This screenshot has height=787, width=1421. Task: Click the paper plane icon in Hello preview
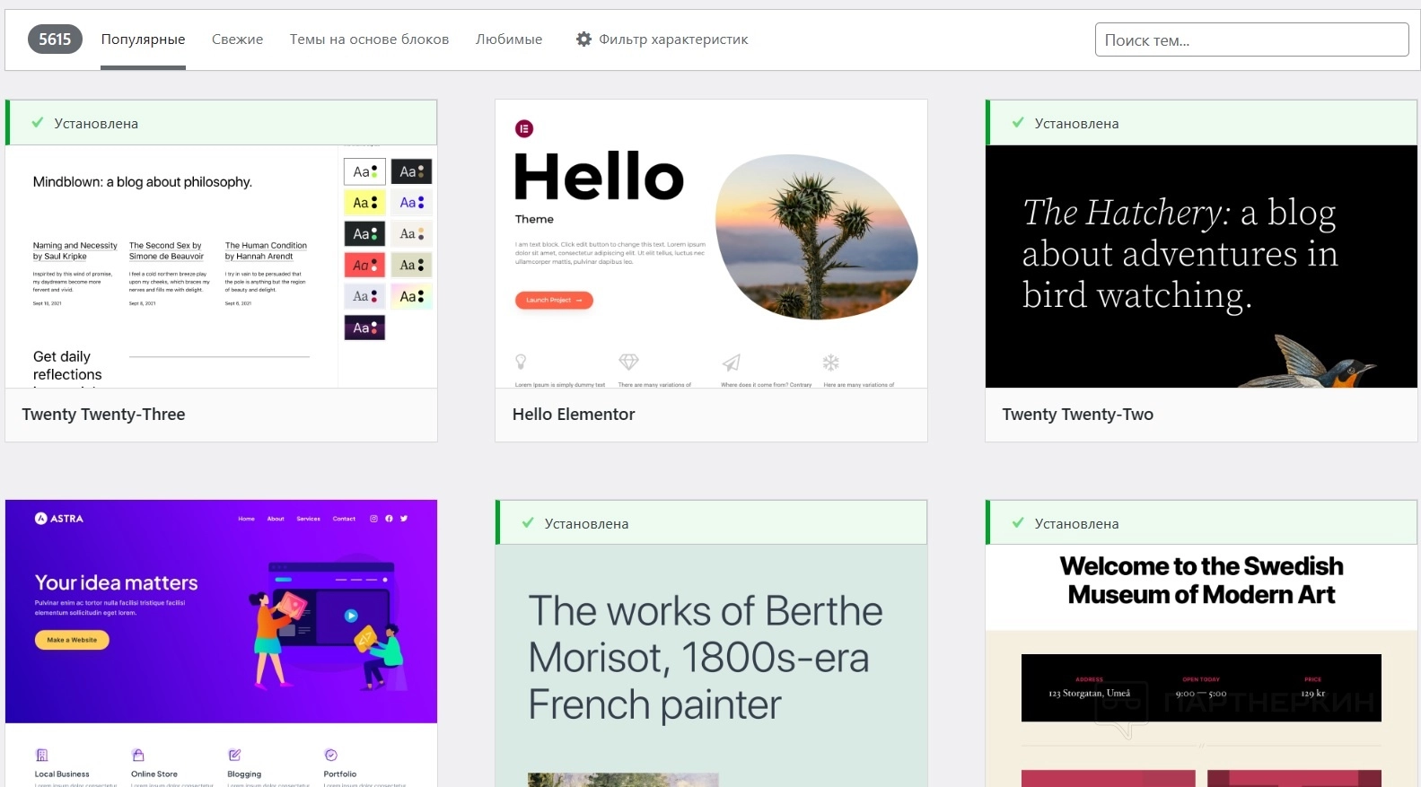[732, 363]
